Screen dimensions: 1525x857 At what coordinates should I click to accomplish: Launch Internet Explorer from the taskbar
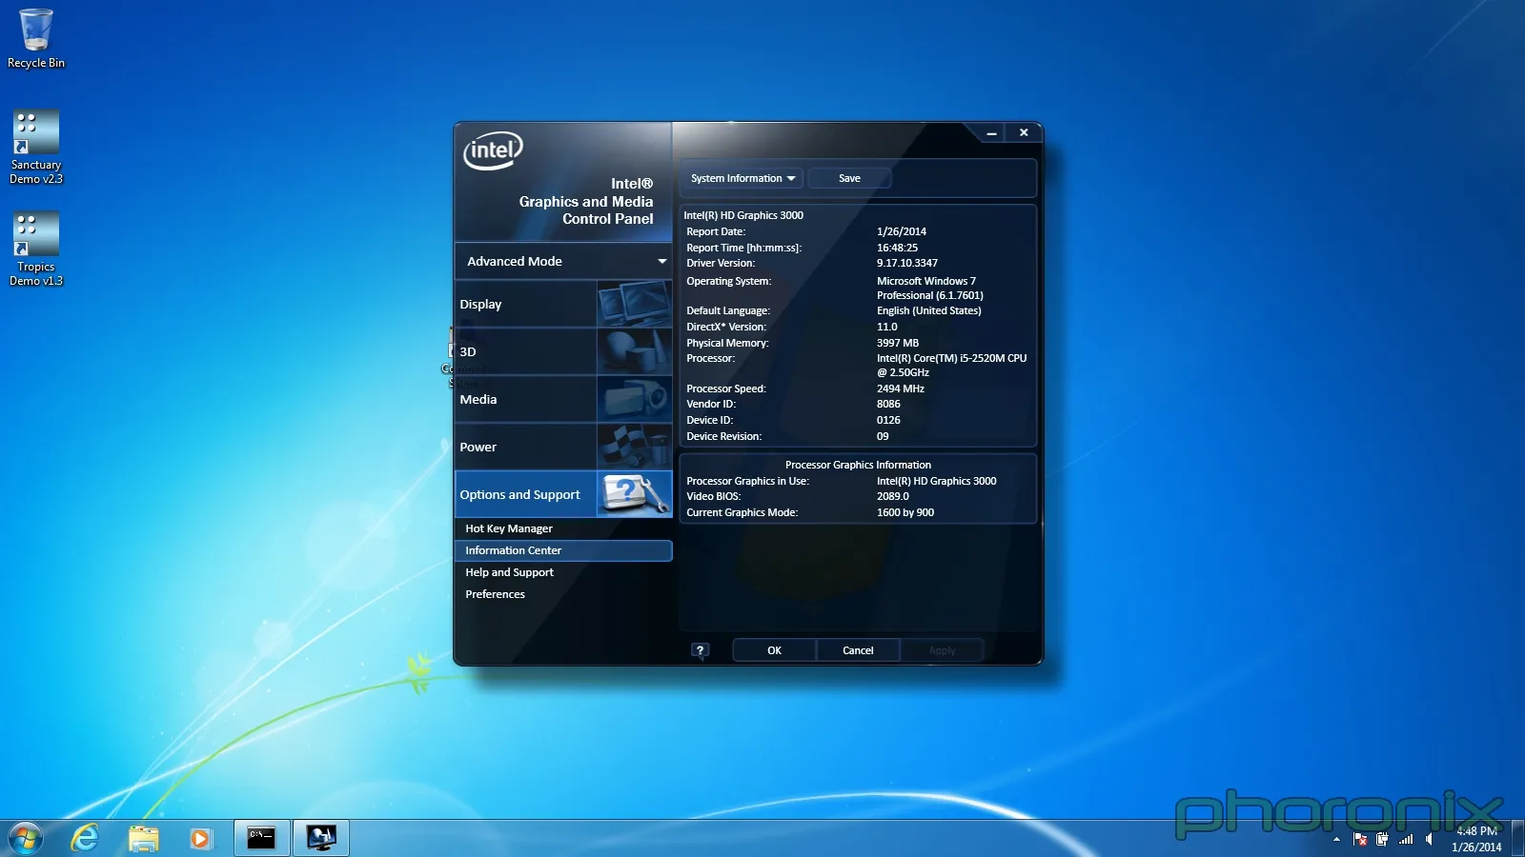85,838
